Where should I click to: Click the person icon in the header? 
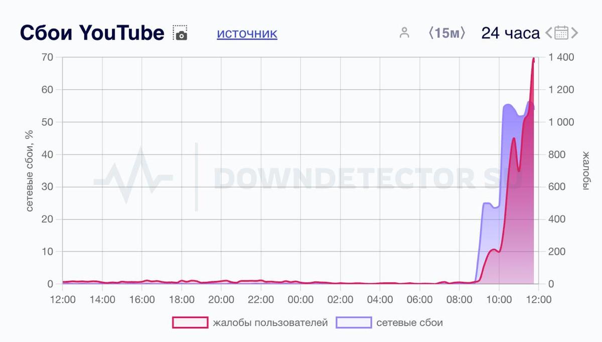click(x=404, y=33)
